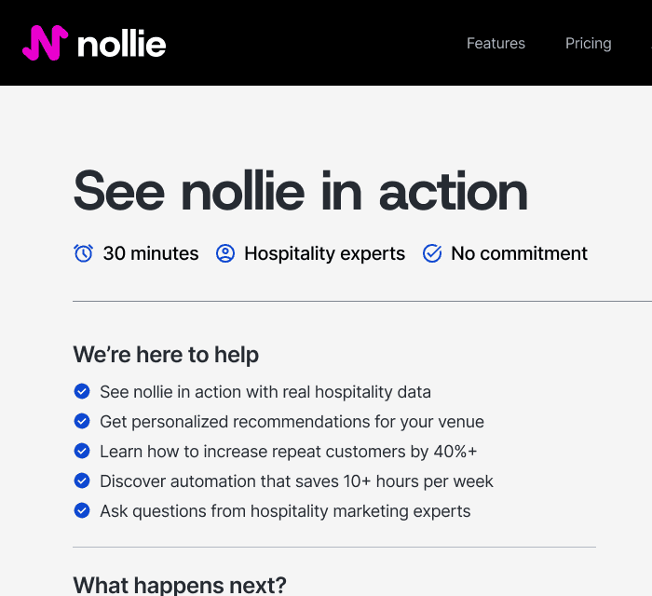
Task: Click the person icon beside Hospitality experts
Action: point(225,253)
